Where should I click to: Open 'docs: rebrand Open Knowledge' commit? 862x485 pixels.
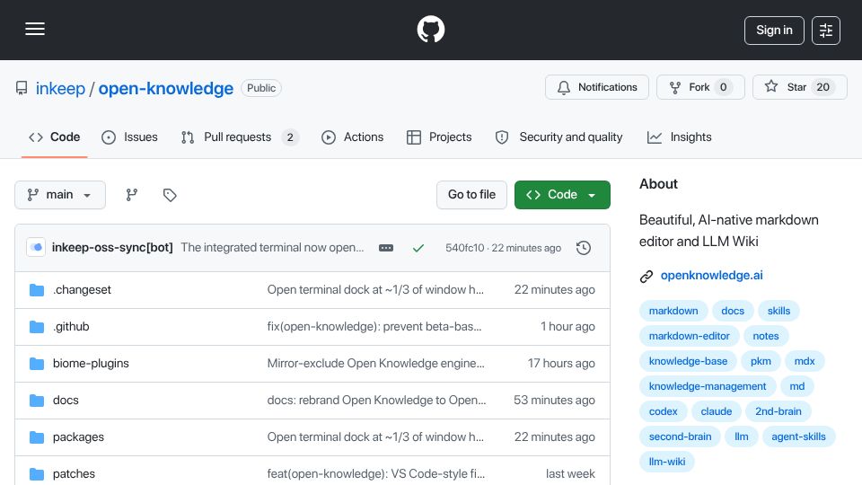pyautogui.click(x=376, y=401)
